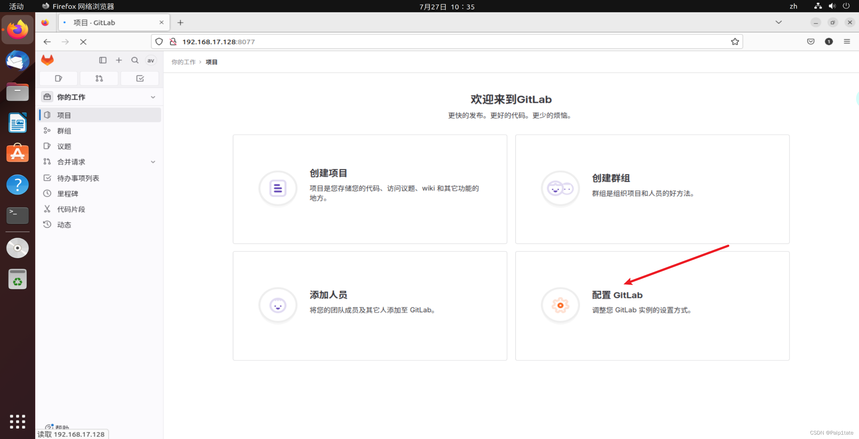Click the GitLab fox logo
This screenshot has width=859, height=439.
point(47,60)
